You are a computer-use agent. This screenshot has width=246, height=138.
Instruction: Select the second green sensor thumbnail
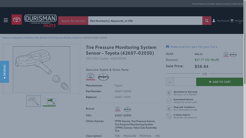click(x=49, y=101)
